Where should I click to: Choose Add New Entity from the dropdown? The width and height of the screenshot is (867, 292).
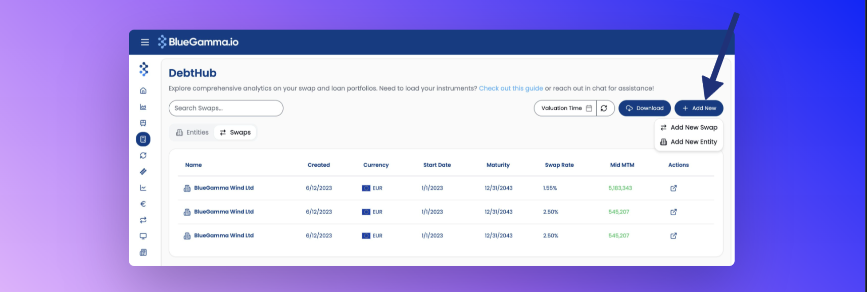(x=689, y=142)
